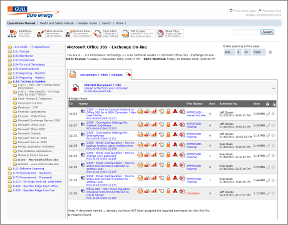
Task: Click the orange padlock icon in row 21210
Action: coord(168,112)
